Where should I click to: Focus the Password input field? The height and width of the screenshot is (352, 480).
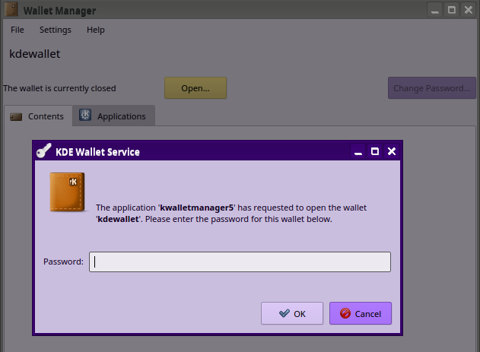[240, 262]
